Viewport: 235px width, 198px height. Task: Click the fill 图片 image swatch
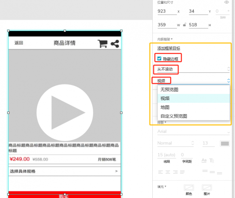pyautogui.click(x=207, y=188)
